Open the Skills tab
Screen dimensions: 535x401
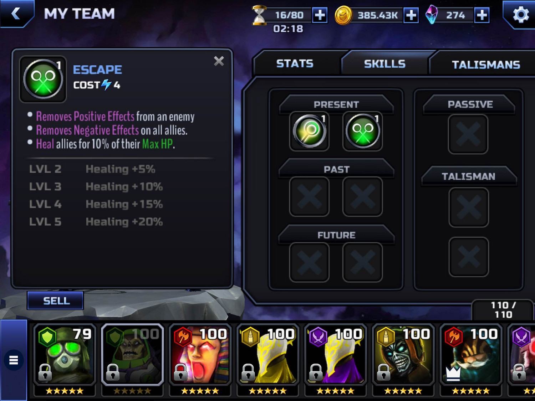click(x=384, y=64)
